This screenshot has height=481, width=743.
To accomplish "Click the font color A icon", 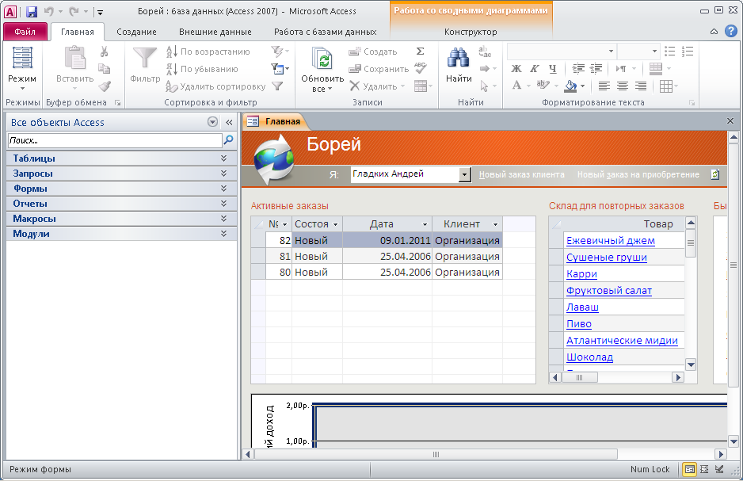I will 517,86.
